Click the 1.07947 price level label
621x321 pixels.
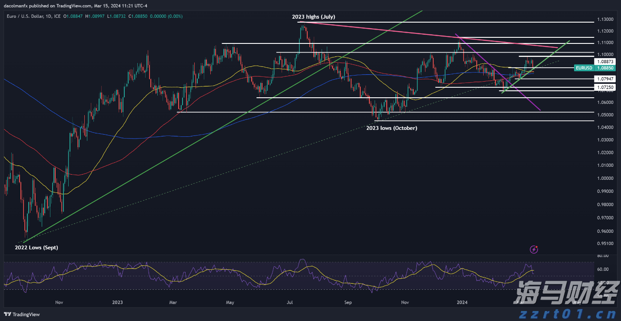604,79
